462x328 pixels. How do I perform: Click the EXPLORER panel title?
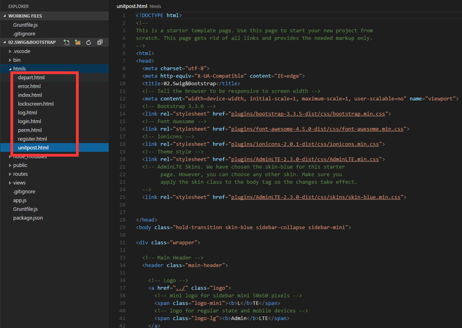tap(18, 6)
